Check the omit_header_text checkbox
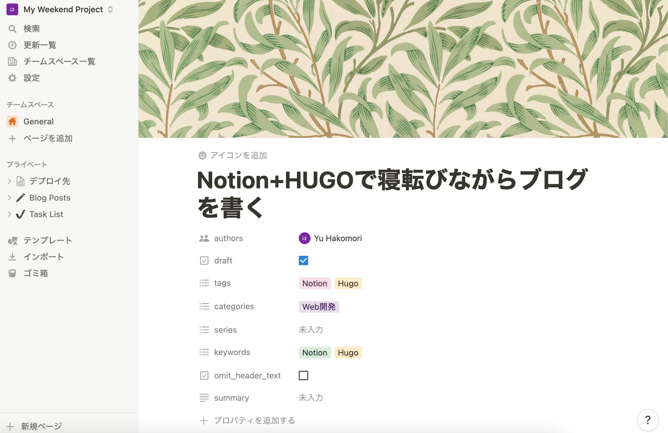The height and width of the screenshot is (433, 668). 303,376
